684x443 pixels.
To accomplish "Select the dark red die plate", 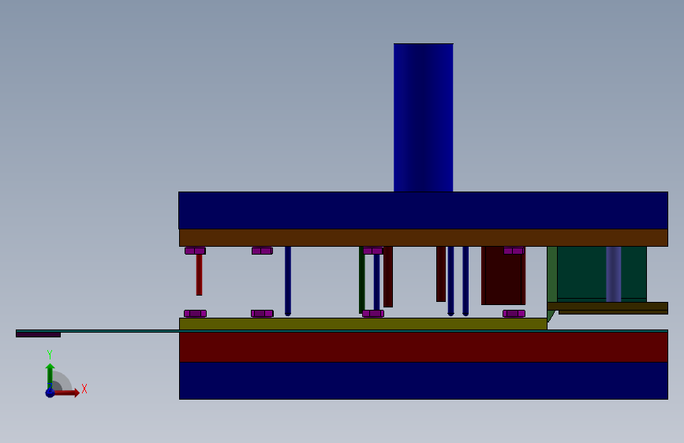I will coord(423,347).
